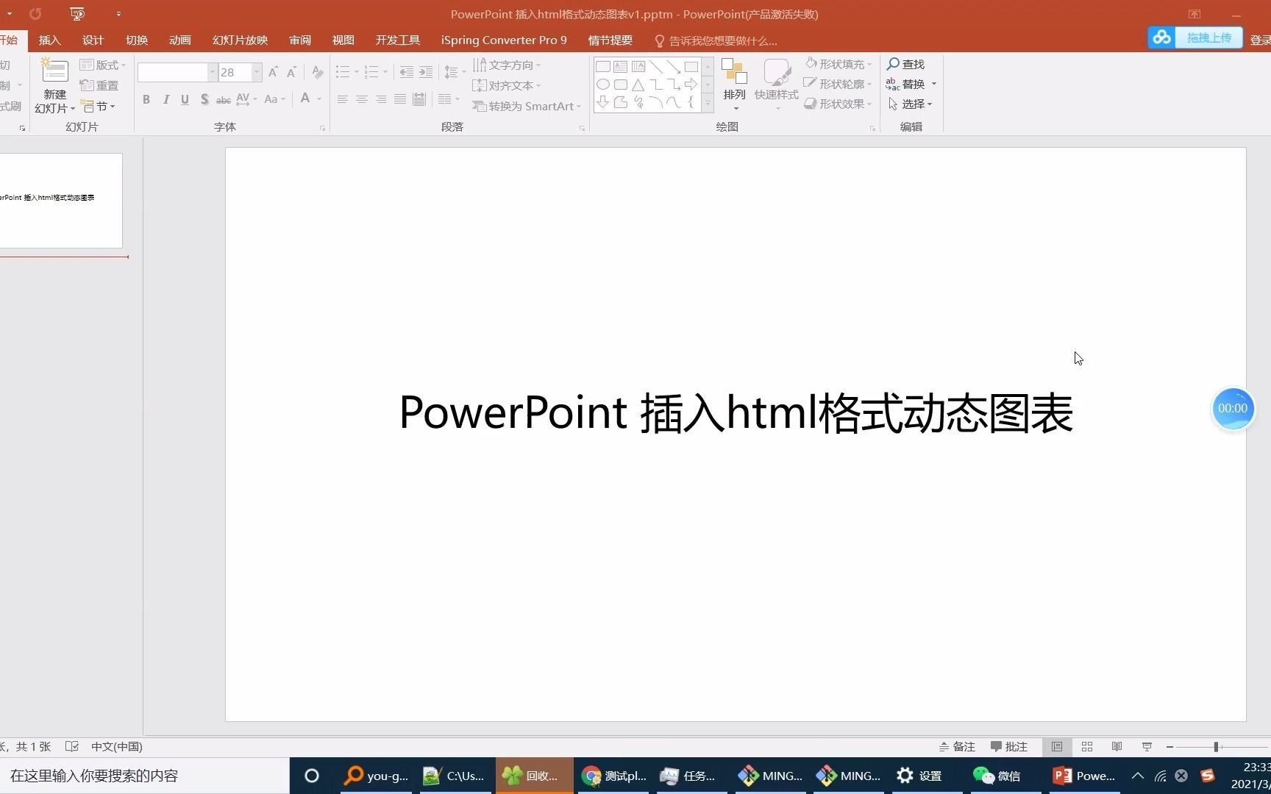This screenshot has height=794, width=1271.
Task: Open Text Direction (文字方向) menu
Action: [507, 65]
